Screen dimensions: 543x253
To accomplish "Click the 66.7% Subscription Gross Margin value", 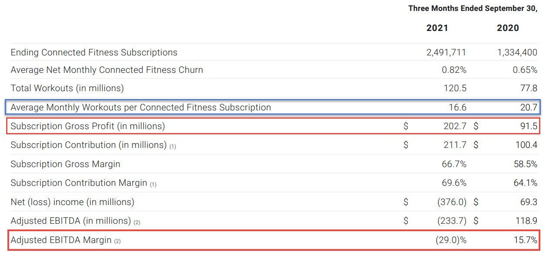I will [454, 164].
